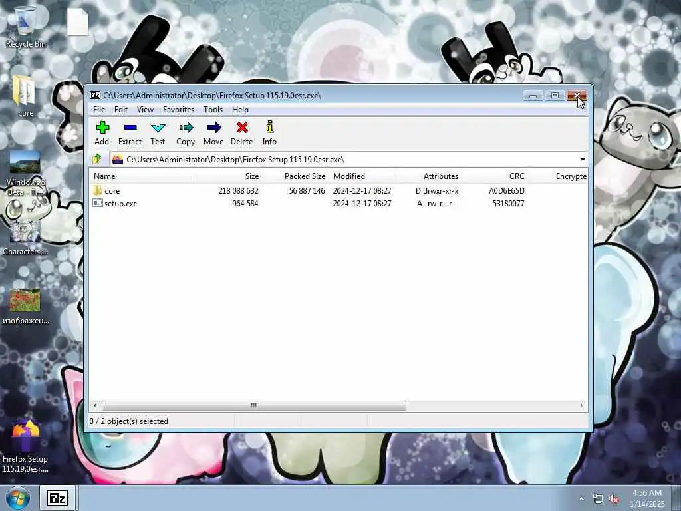Open the address bar dropdown arrow

583,160
